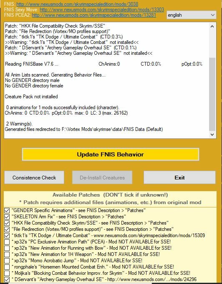This screenshot has height=284, width=222.
Task: Untick DServant's Archery Gameplay Overhaul SE
Action: coord(7,279)
